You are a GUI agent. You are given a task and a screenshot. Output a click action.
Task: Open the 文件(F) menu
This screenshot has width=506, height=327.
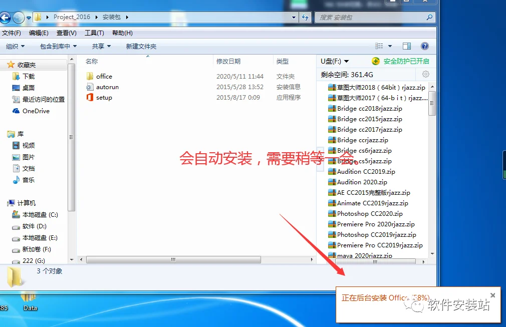[12, 33]
